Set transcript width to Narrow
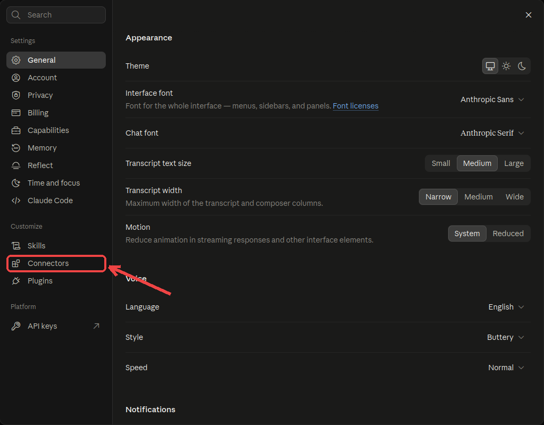Viewport: 544px width, 425px height. pos(438,197)
